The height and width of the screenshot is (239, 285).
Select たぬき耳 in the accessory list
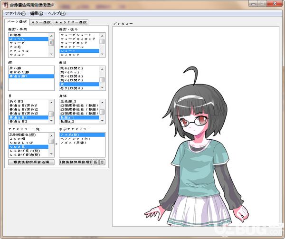pyautogui.click(x=28, y=147)
